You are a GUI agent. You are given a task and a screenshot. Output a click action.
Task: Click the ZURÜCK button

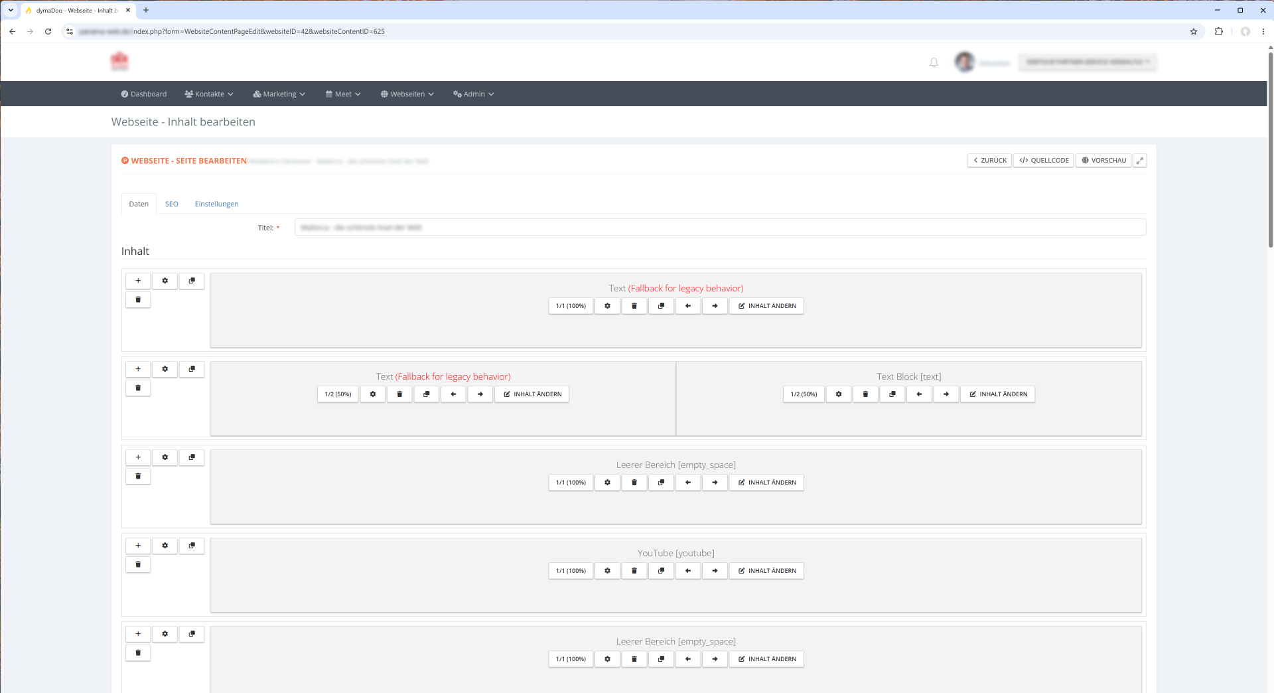pyautogui.click(x=989, y=161)
